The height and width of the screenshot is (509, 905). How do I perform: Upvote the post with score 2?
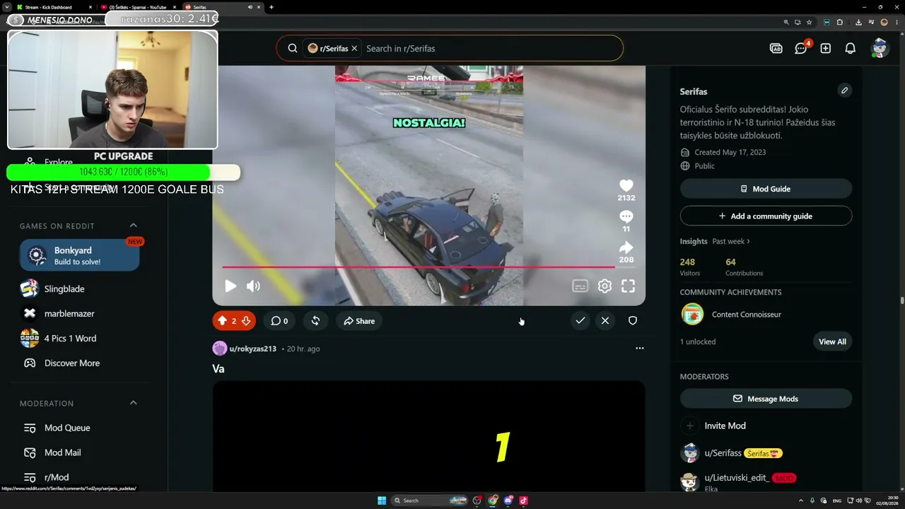(222, 321)
